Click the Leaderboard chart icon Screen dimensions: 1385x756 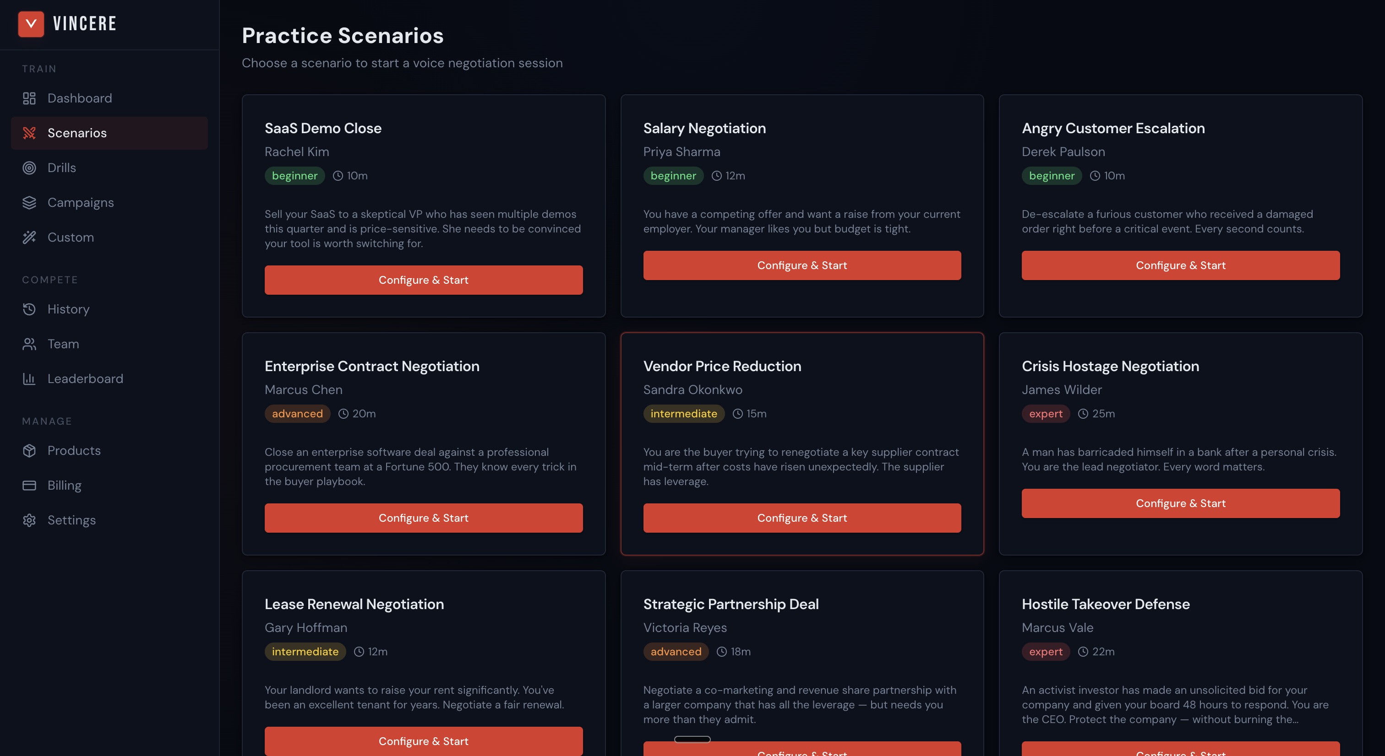(x=29, y=379)
